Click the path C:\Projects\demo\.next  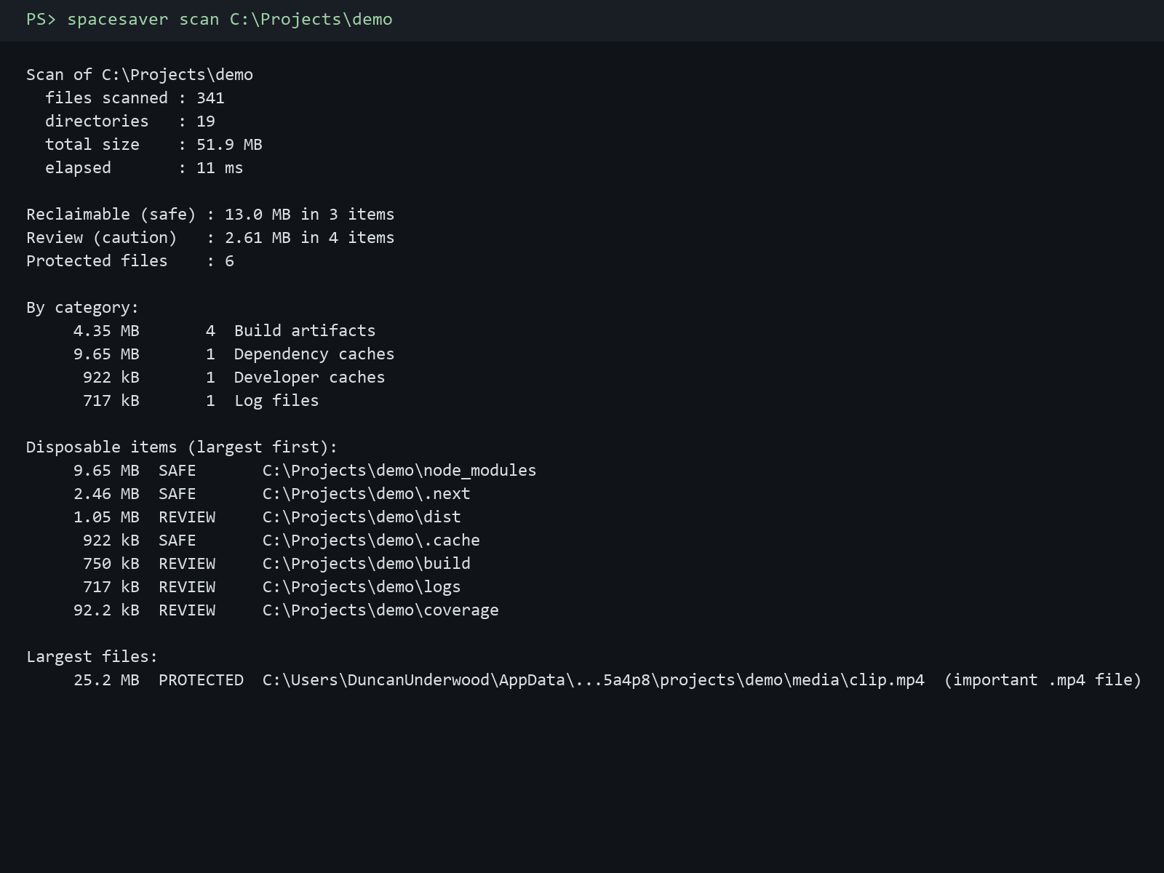[367, 494]
